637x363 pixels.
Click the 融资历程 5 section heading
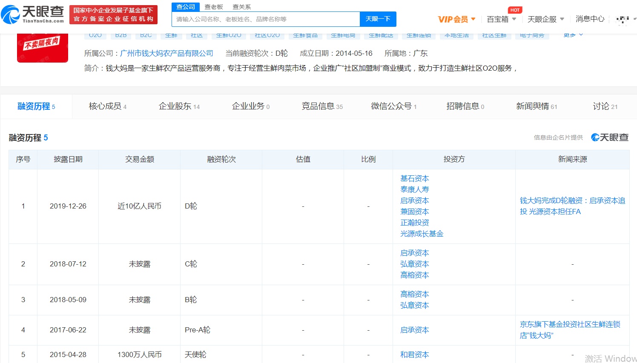coord(29,138)
